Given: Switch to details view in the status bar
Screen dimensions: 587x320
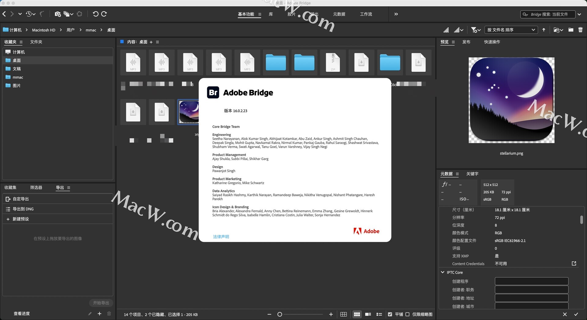Looking at the screenshot, I should coord(368,314).
